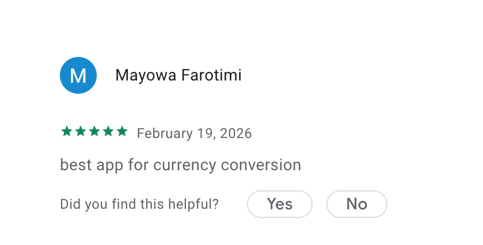Image resolution: width=483 pixels, height=245 pixels.
Task: Click the third green rating star
Action: tap(94, 132)
